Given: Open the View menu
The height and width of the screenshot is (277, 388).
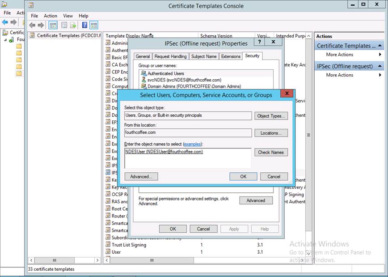Looking at the screenshot, I should (x=68, y=16).
